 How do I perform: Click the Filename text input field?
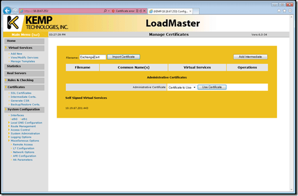92,57
